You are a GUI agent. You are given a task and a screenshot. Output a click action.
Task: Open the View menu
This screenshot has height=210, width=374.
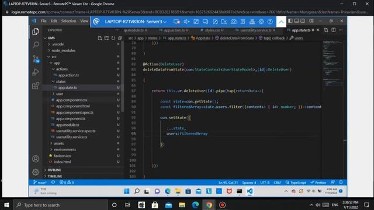[x=84, y=21]
